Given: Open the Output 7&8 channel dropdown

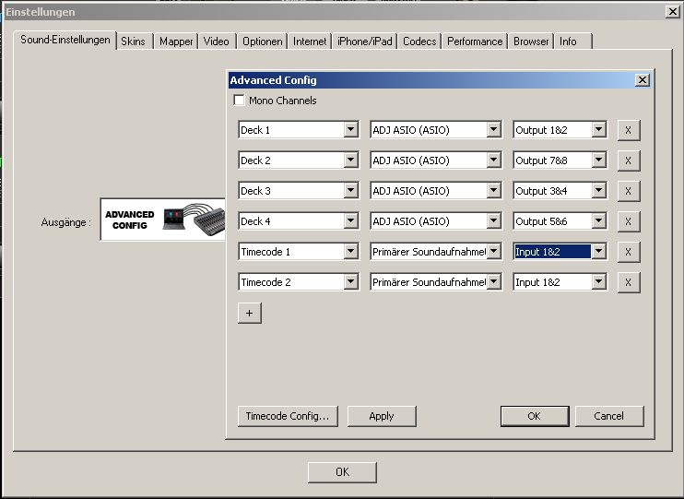Looking at the screenshot, I should tap(599, 160).
